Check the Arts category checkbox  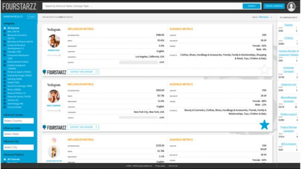(x=5, y=32)
